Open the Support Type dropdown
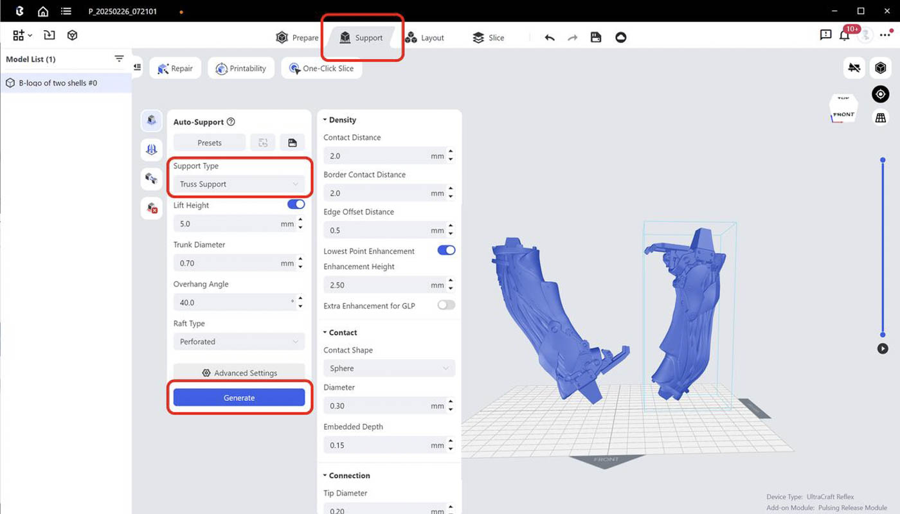Image resolution: width=900 pixels, height=514 pixels. [x=239, y=184]
